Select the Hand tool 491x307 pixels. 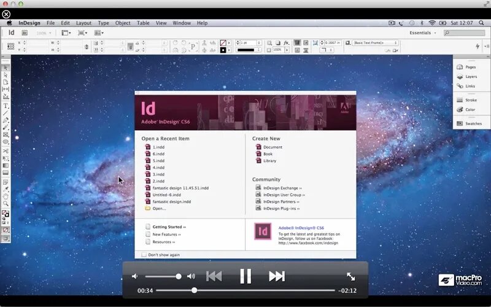6,196
